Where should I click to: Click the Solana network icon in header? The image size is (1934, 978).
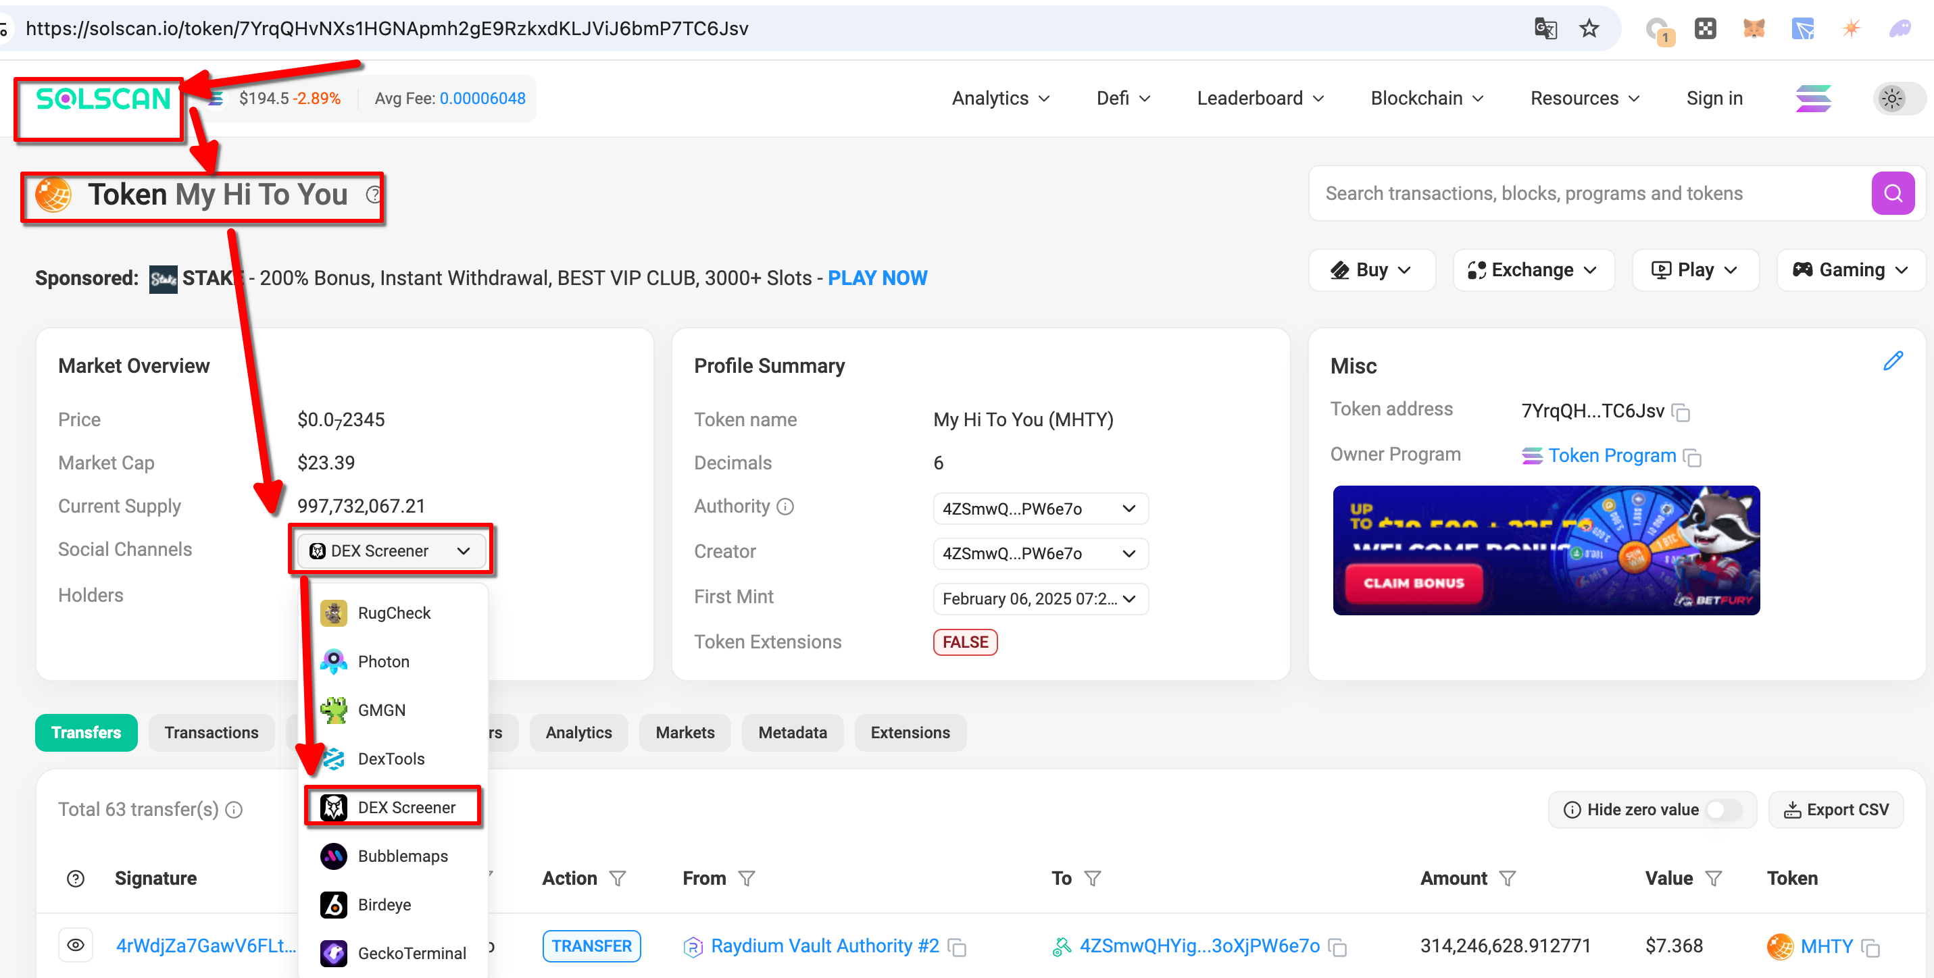coord(1812,99)
